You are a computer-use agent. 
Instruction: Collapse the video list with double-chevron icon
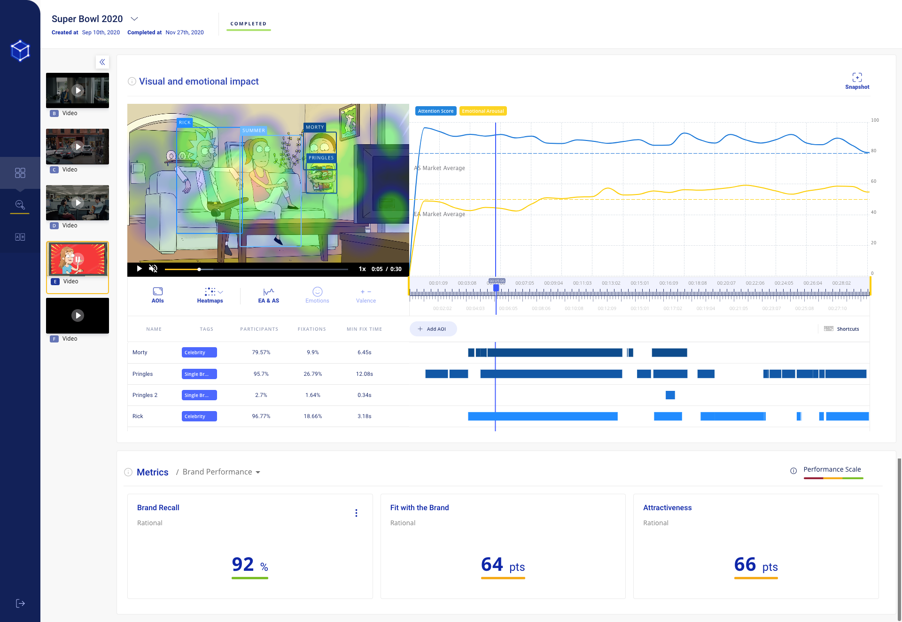point(102,62)
